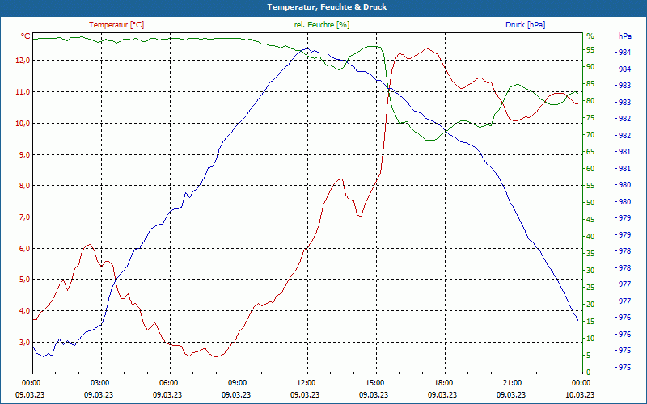Click the '03:00' time axis label
This screenshot has width=647, height=404.
coord(99,382)
